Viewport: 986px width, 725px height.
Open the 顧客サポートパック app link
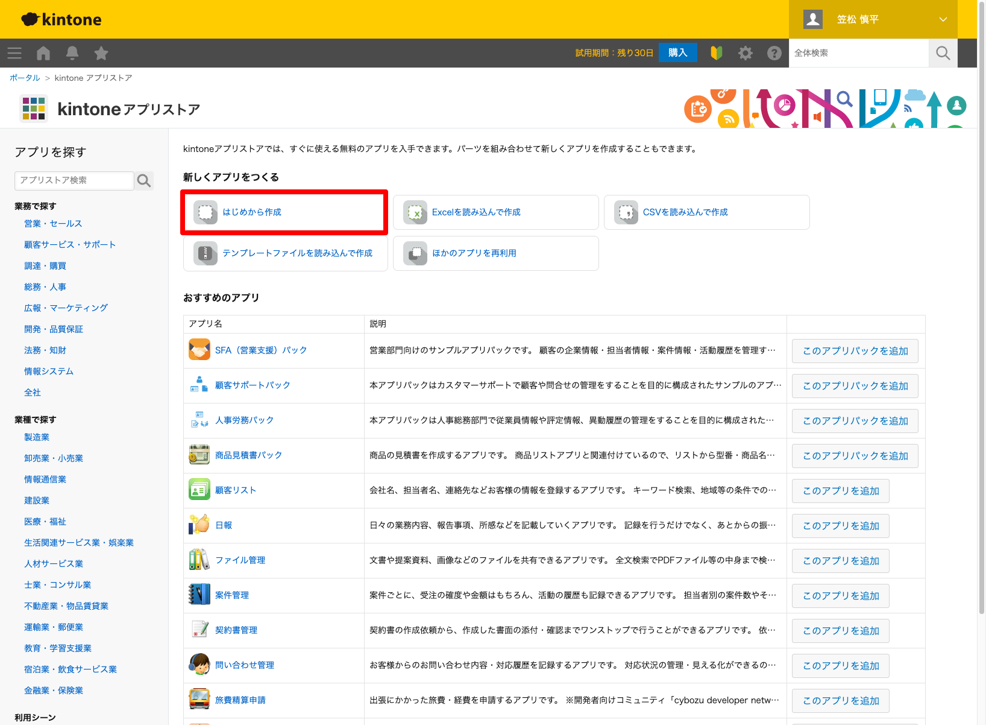(253, 385)
